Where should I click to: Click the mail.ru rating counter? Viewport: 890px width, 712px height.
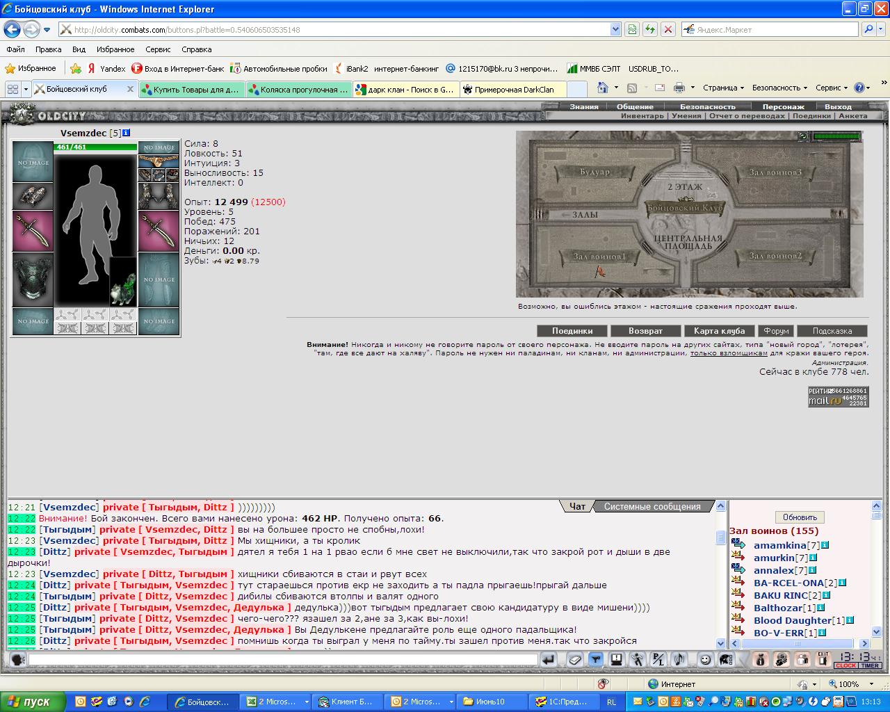point(838,396)
